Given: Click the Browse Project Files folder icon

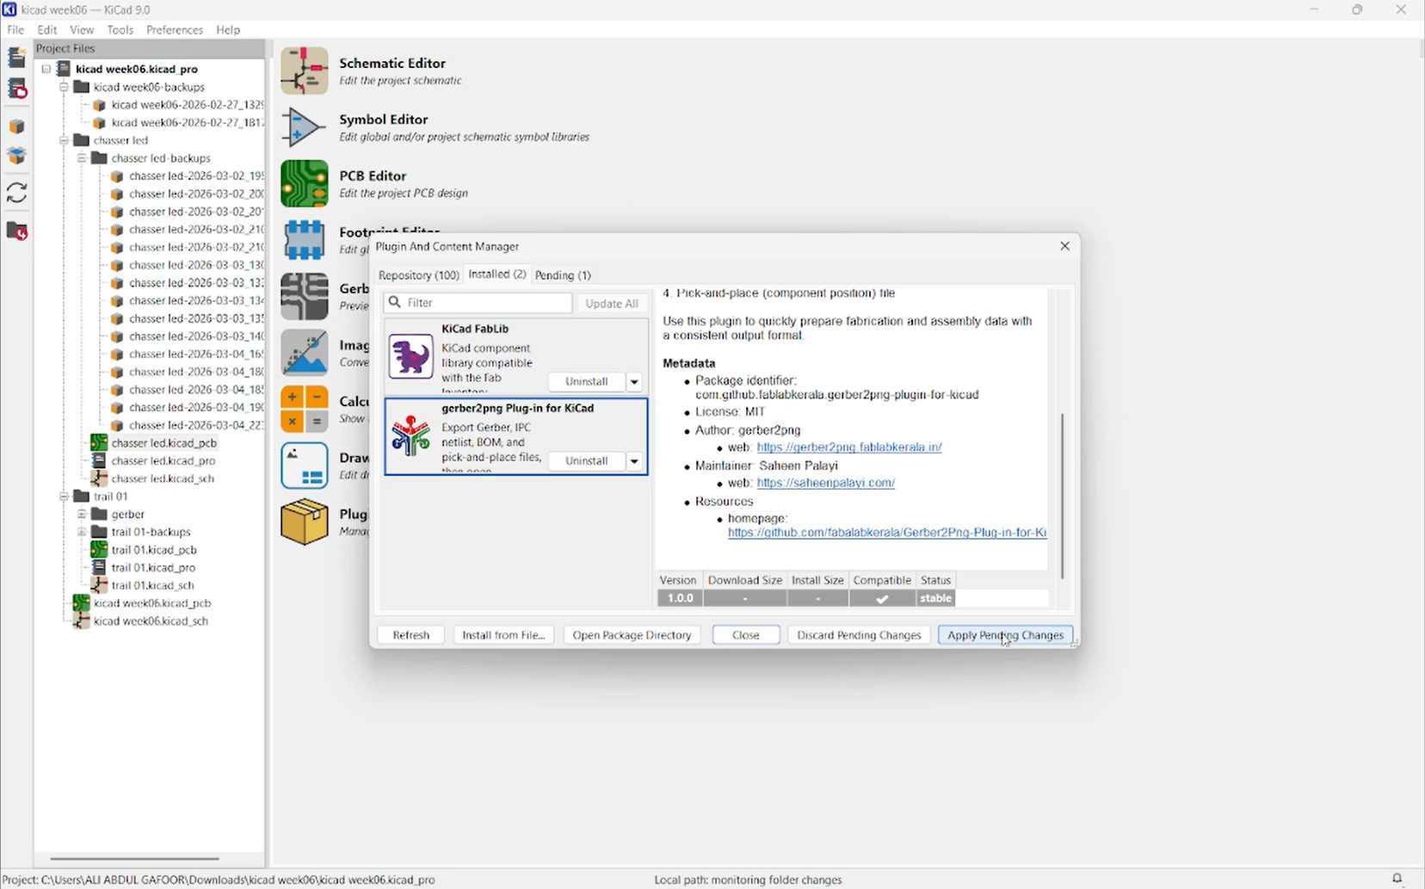Looking at the screenshot, I should (x=16, y=231).
